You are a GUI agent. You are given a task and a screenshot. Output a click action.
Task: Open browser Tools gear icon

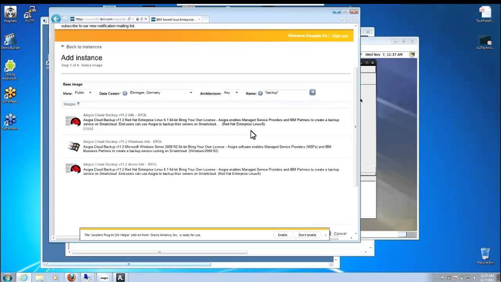click(354, 19)
